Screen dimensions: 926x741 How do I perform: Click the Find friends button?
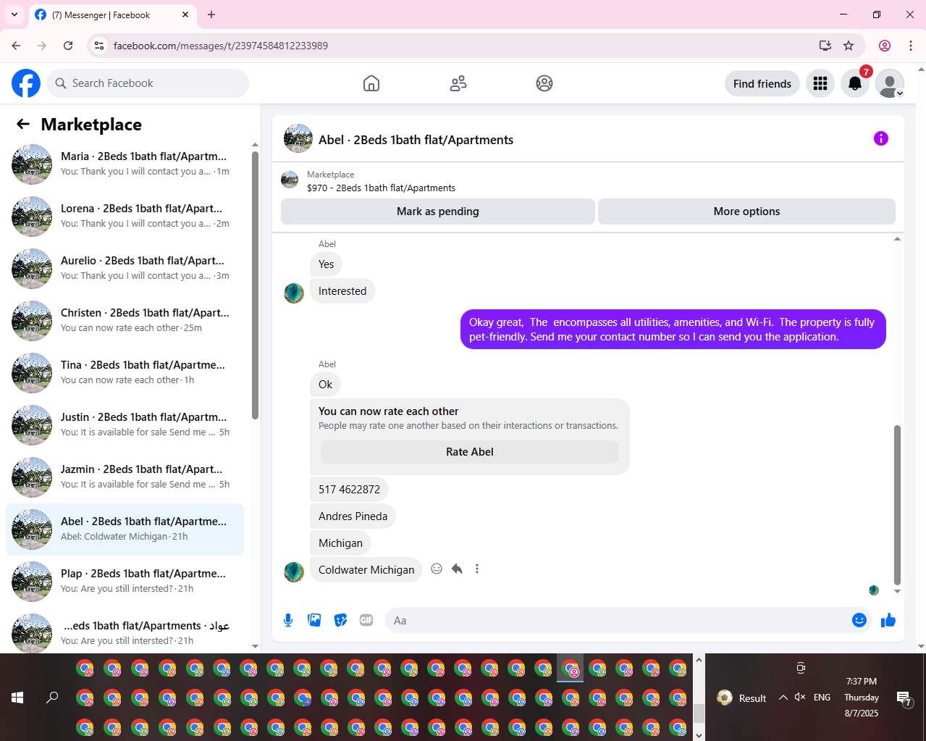click(x=762, y=83)
